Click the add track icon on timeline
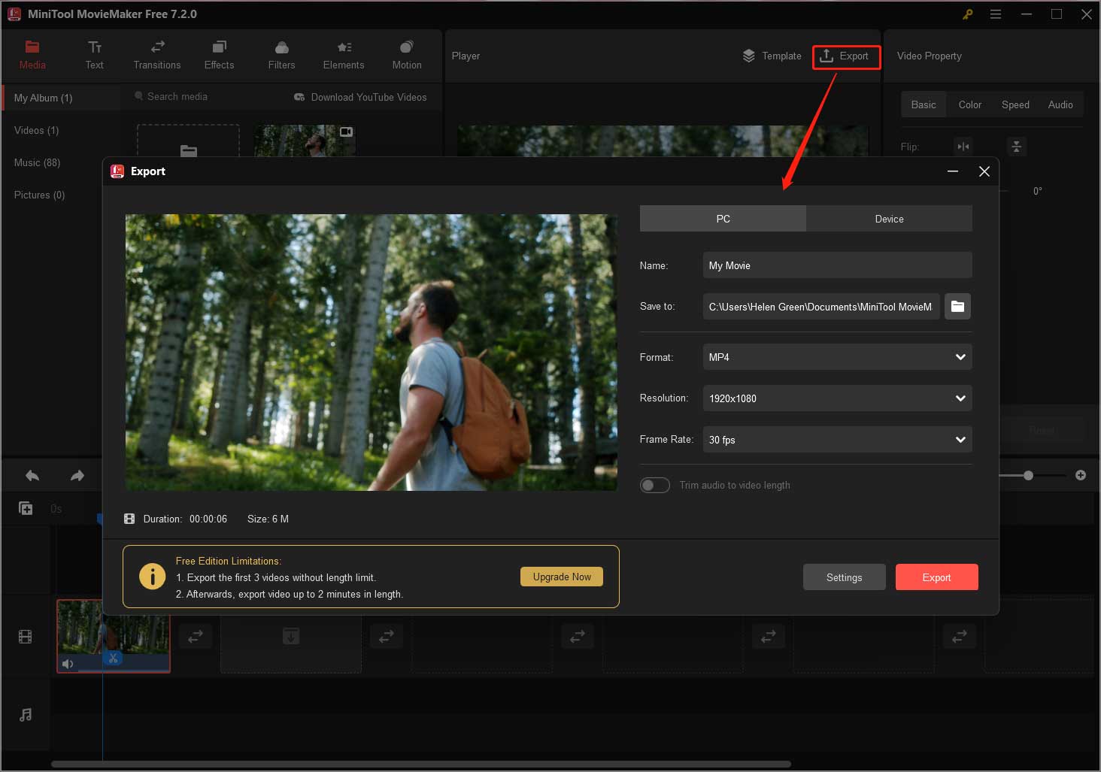 tap(26, 509)
